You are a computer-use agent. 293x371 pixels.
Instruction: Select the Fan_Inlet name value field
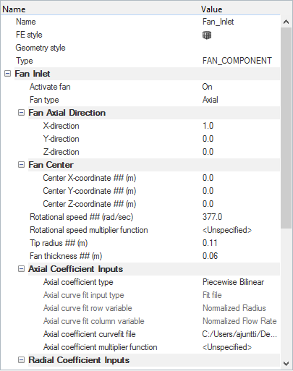point(241,22)
